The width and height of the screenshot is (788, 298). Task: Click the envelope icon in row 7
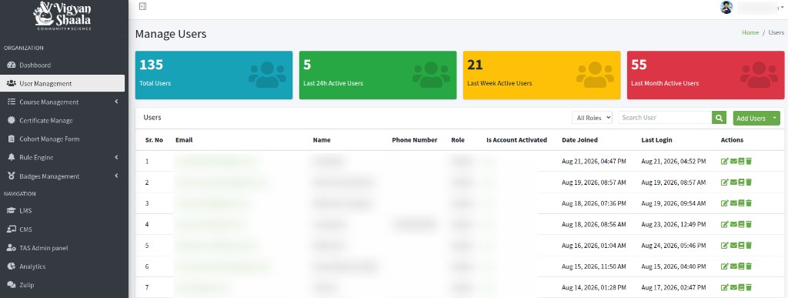click(733, 287)
